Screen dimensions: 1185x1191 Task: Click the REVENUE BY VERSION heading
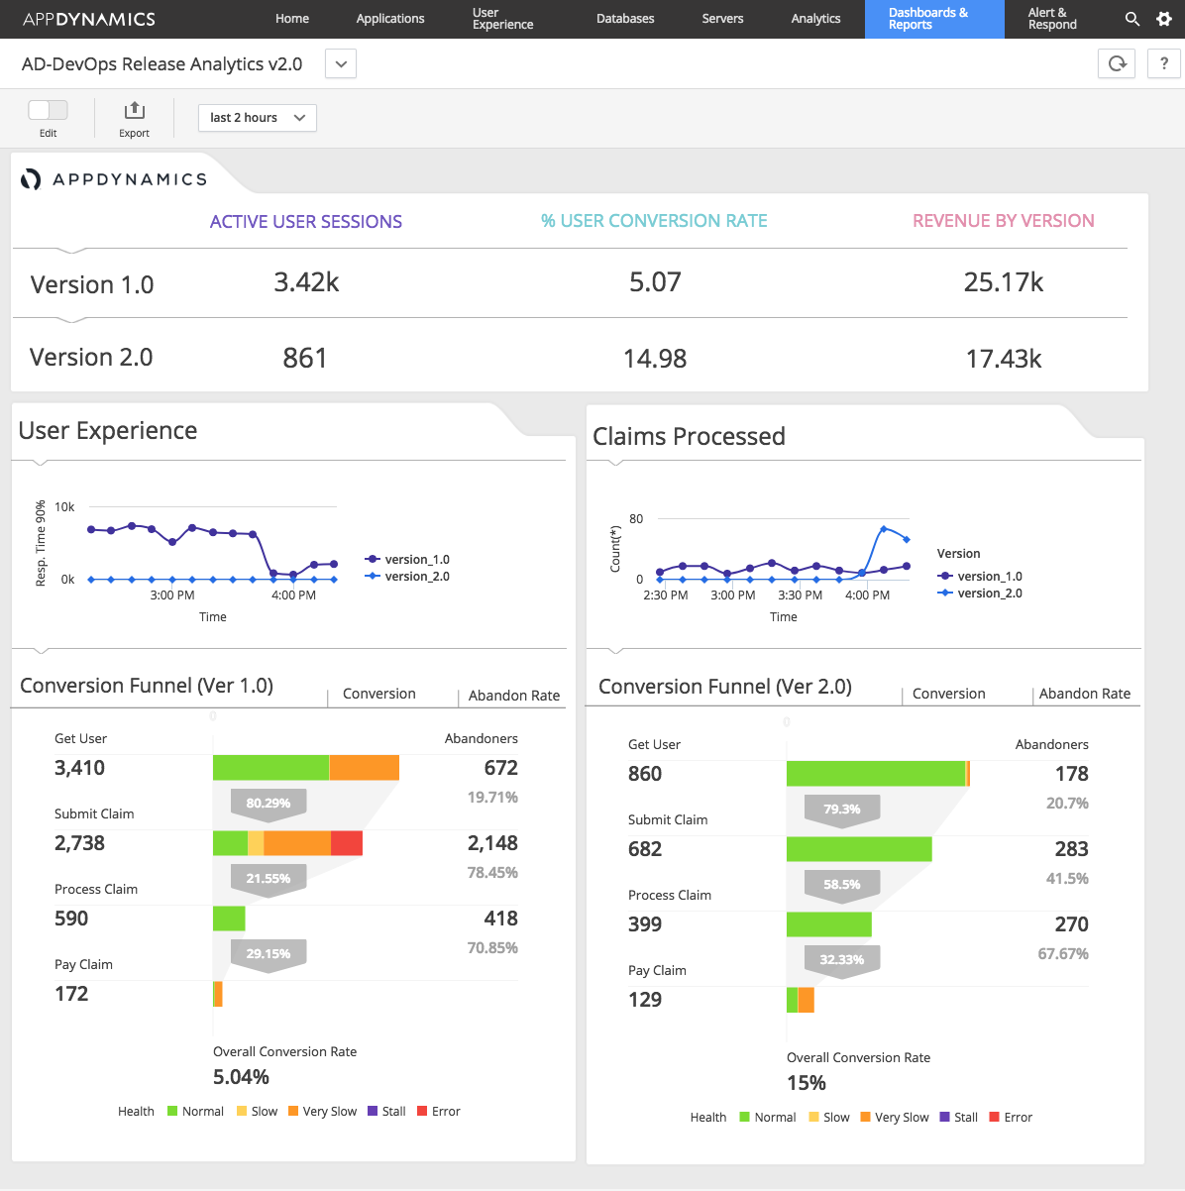[1004, 221]
